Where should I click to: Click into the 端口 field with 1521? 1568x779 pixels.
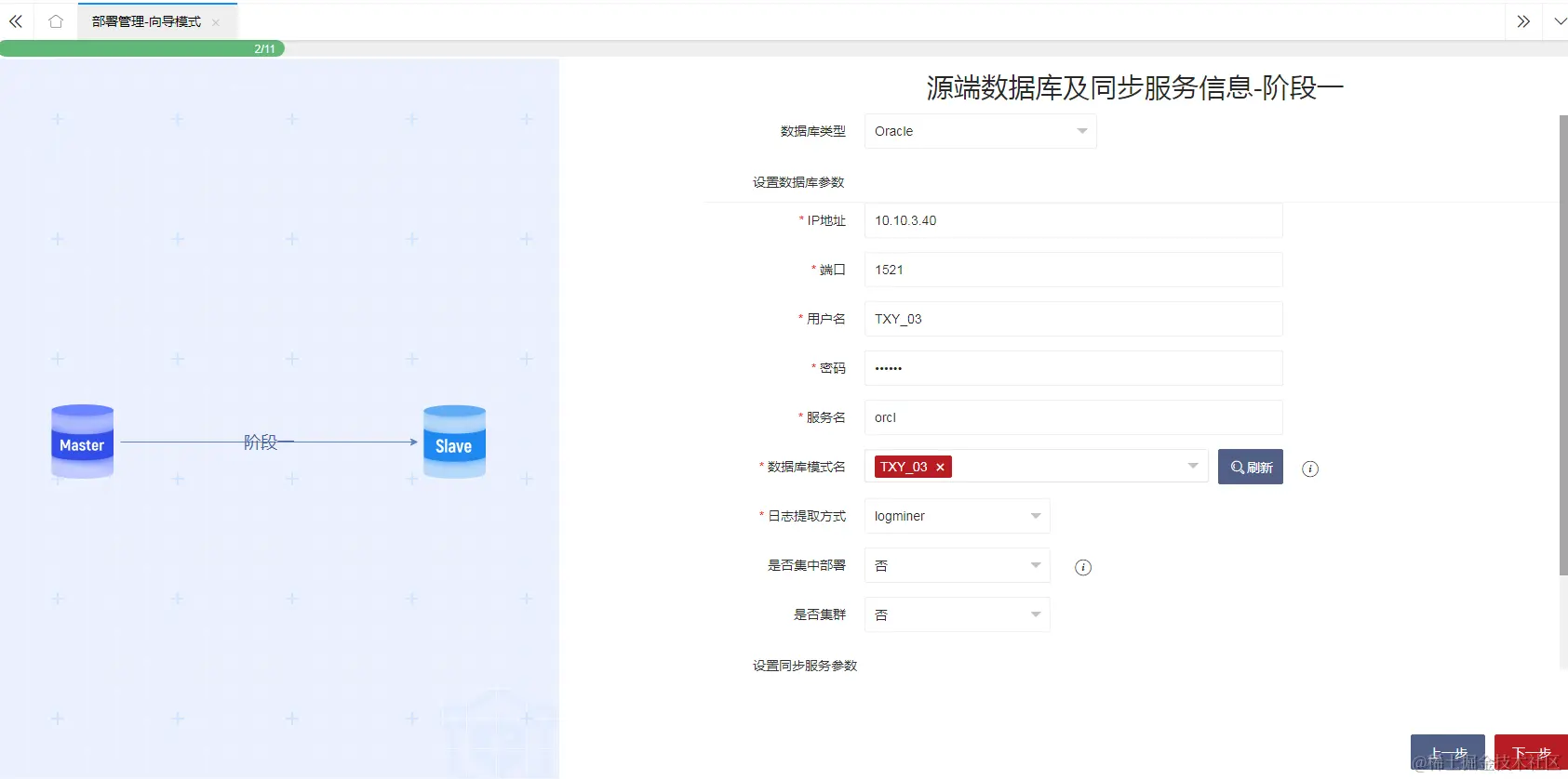point(1073,270)
